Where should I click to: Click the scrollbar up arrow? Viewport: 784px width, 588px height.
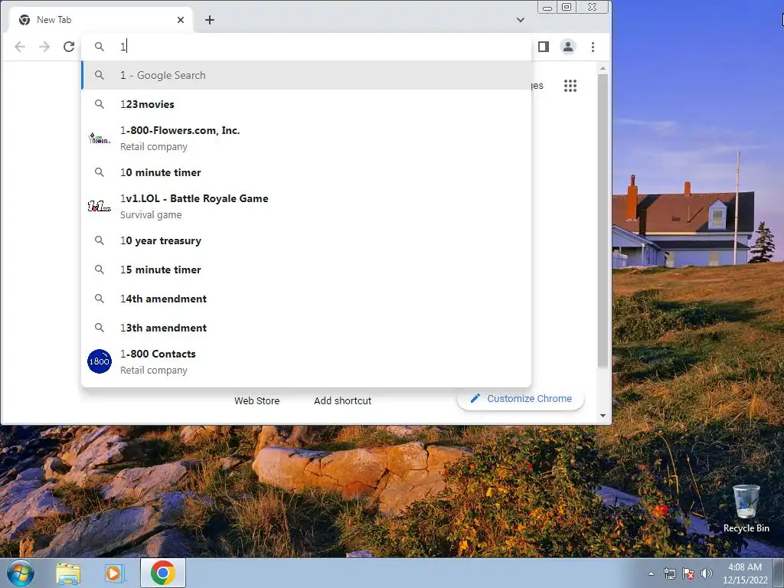click(x=603, y=68)
